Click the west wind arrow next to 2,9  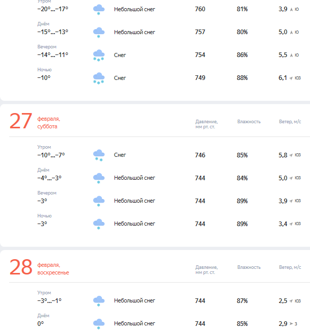[x=291, y=324]
